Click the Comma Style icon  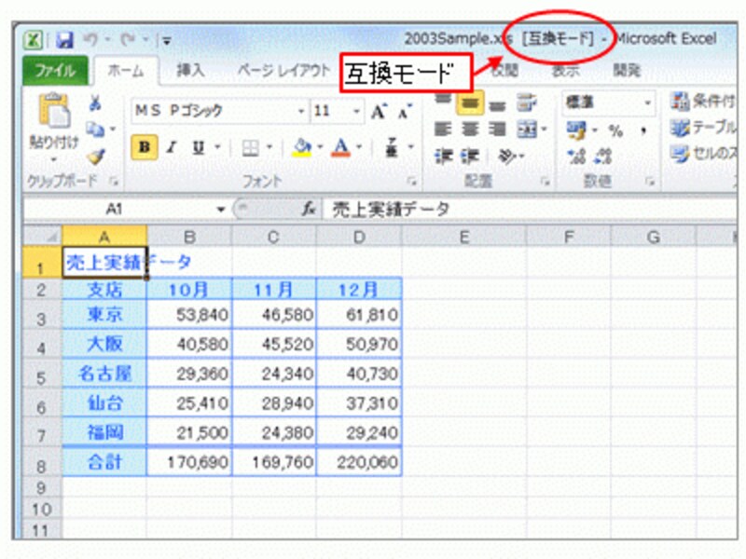pos(643,130)
